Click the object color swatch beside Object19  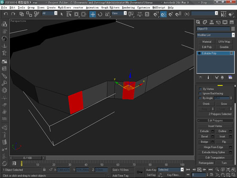[x=233, y=29]
